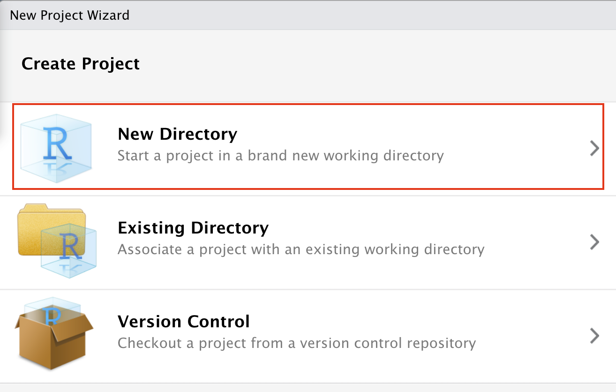Click 'Checkout a project from a version control' text
The width and height of the screenshot is (616, 392).
tap(296, 343)
